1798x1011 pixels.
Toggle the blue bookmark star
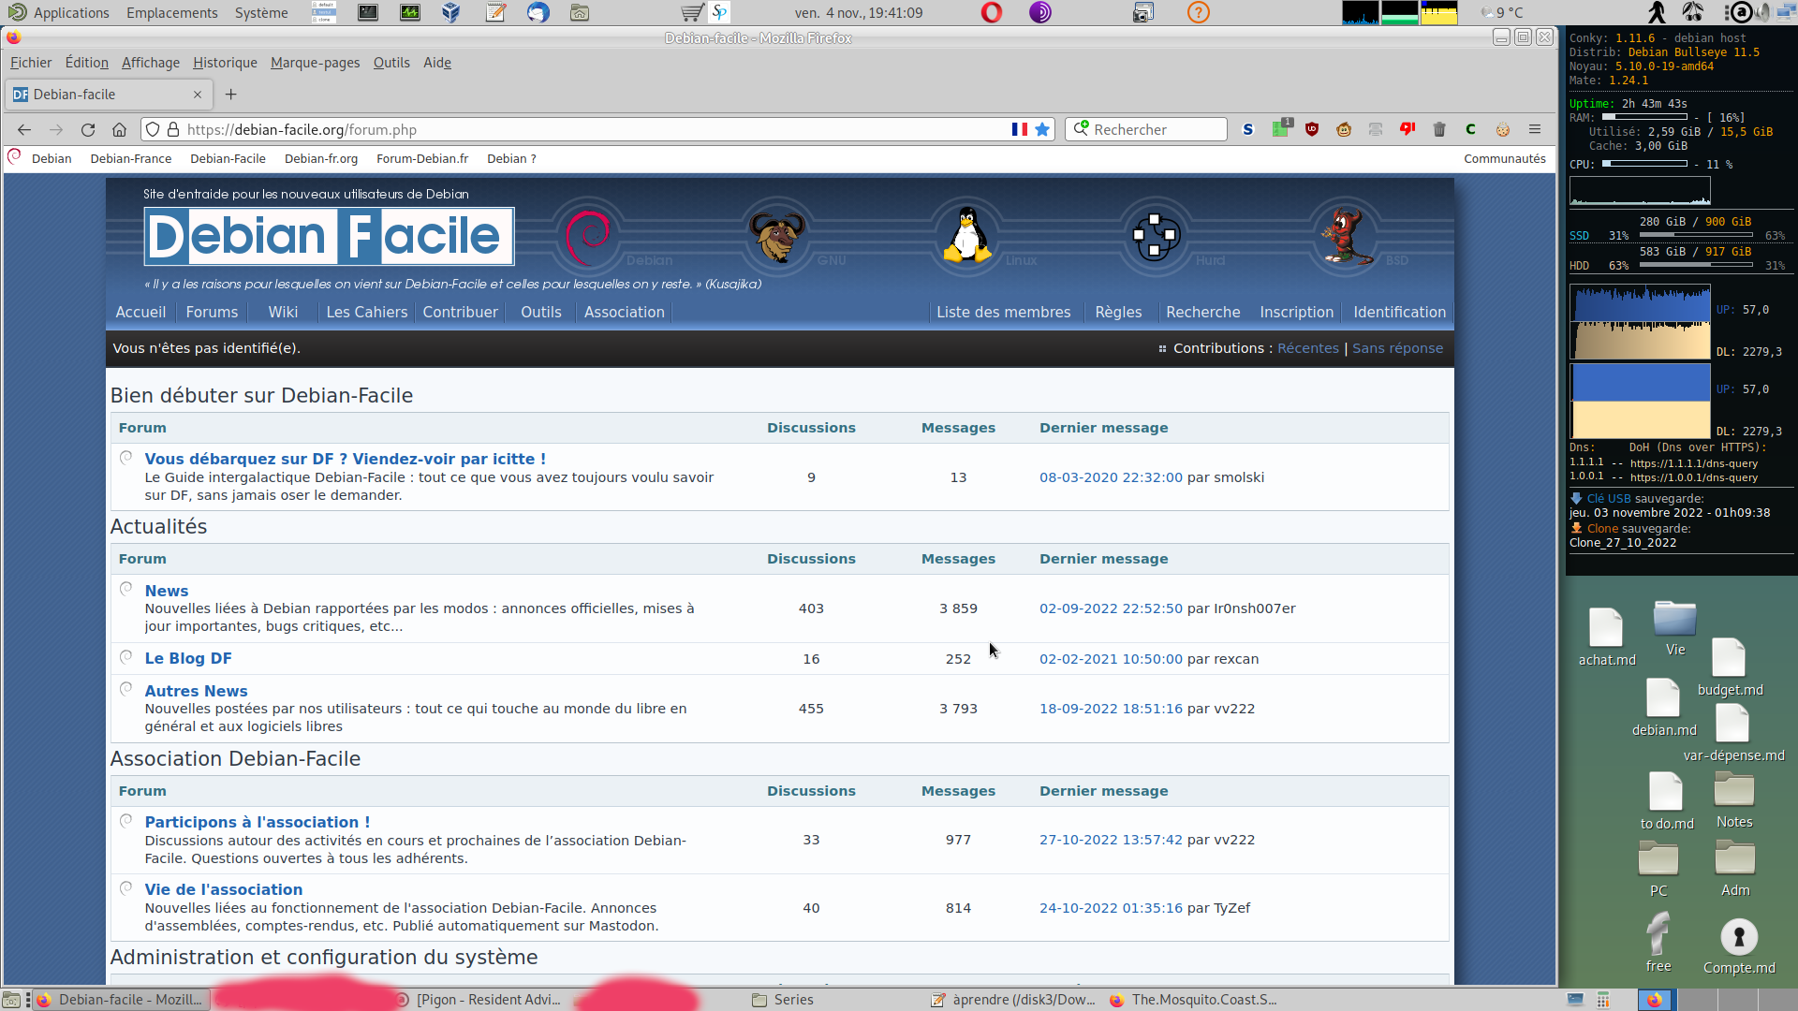pos(1042,129)
